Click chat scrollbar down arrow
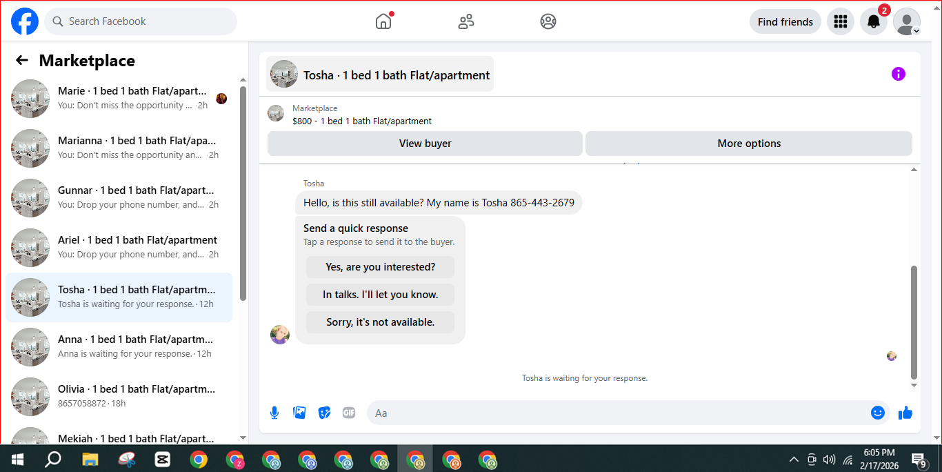 coord(914,385)
